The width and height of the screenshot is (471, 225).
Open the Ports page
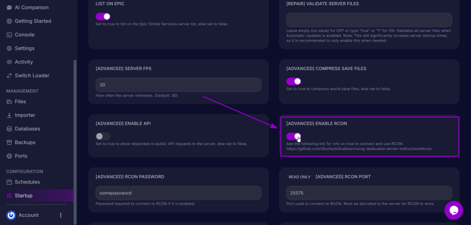[x=21, y=156]
